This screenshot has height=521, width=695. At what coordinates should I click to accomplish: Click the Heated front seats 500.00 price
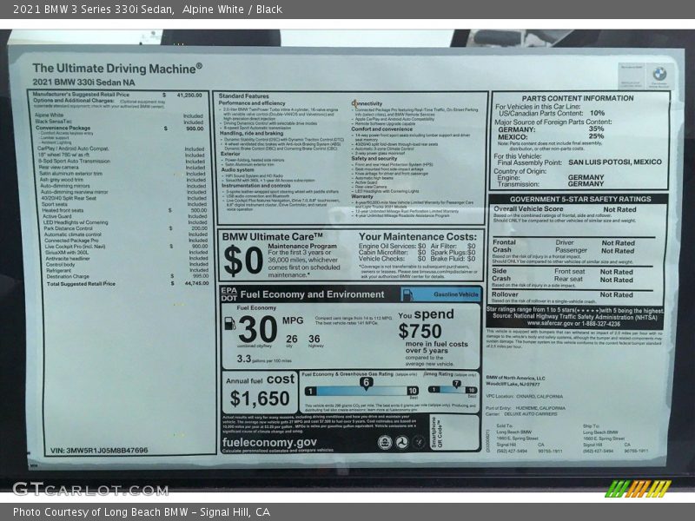pyautogui.click(x=199, y=210)
